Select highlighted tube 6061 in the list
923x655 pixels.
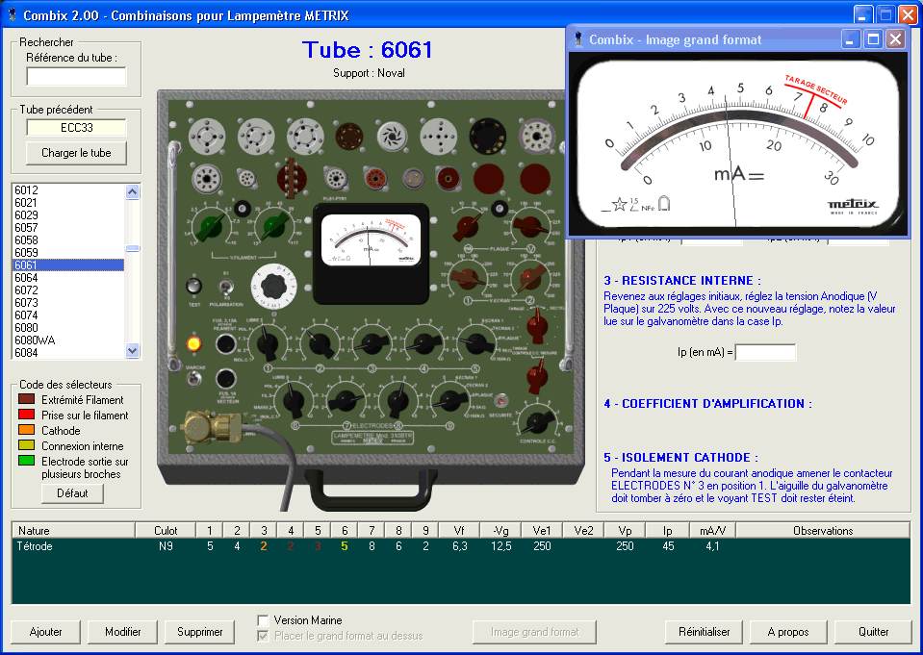point(68,265)
